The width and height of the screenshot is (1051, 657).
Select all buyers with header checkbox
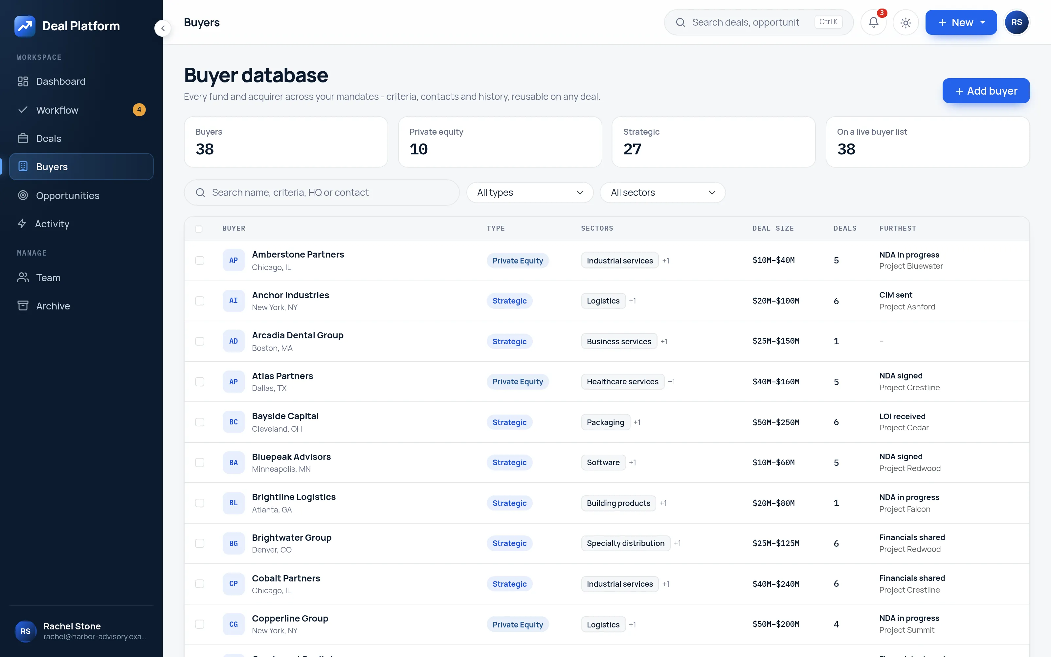point(199,229)
